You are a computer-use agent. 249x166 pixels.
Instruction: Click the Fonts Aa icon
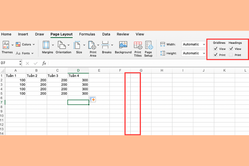18,53
